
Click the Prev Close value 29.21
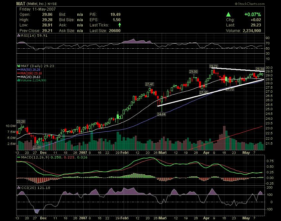pyautogui.click(x=47, y=30)
